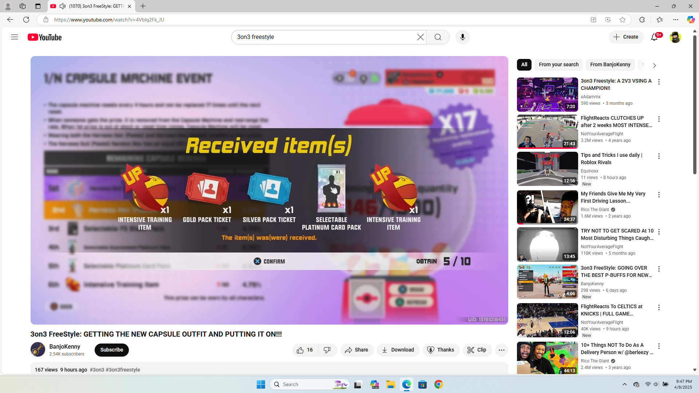Download the video
The height and width of the screenshot is (393, 699).
398,350
